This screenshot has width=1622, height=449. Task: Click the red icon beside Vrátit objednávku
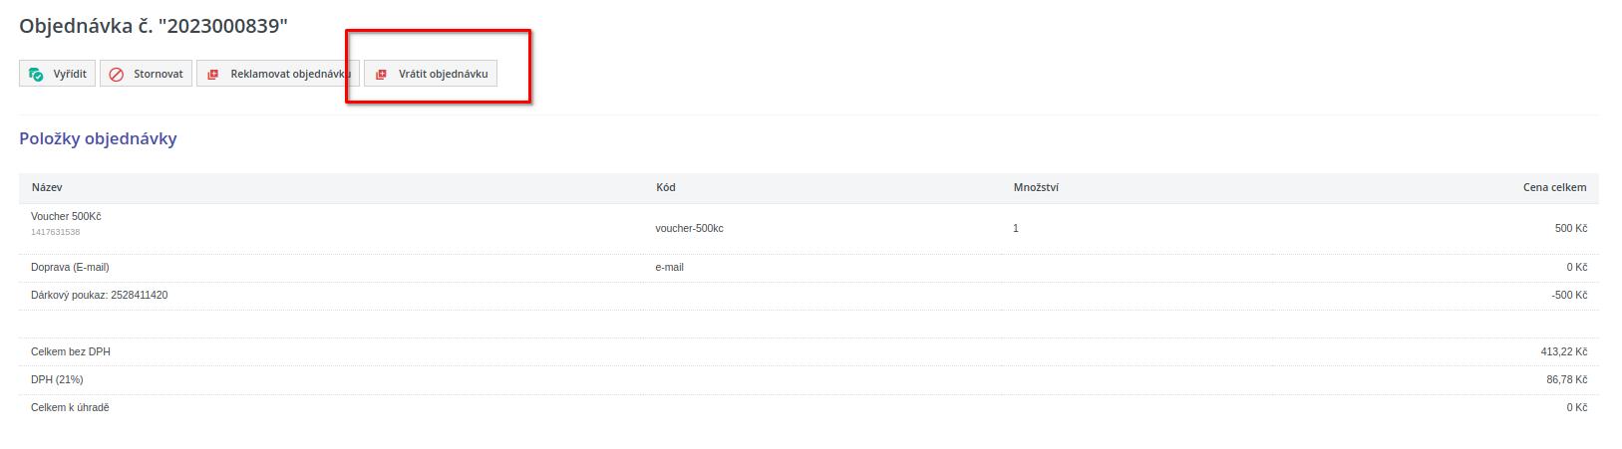tap(381, 75)
